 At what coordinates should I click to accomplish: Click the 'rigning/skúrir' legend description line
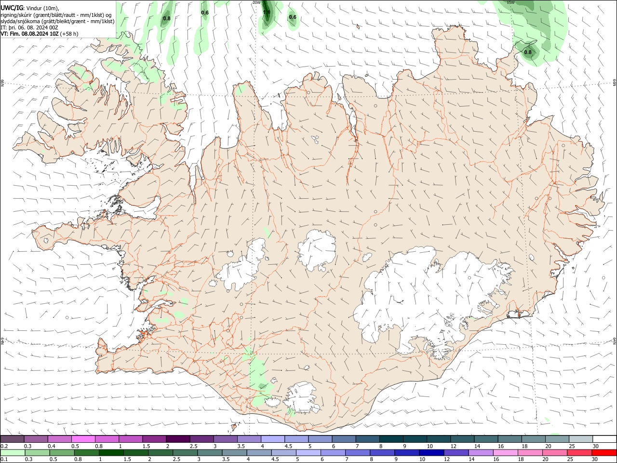(56, 15)
